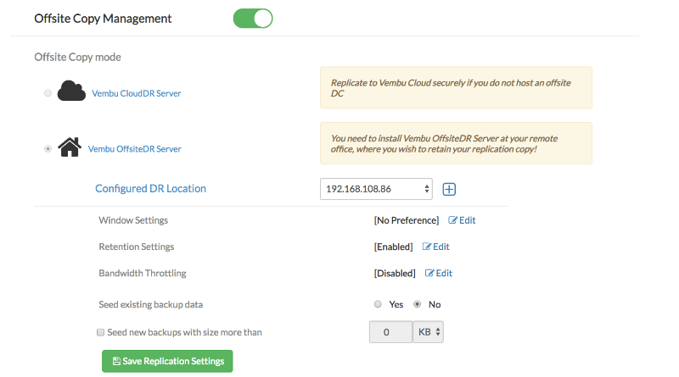The image size is (679, 377).
Task: Click the Offsite Copy mode label
Action: (x=77, y=57)
